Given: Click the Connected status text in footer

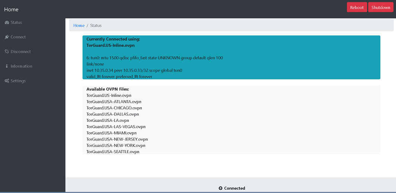Looking at the screenshot, I should [x=235, y=188].
